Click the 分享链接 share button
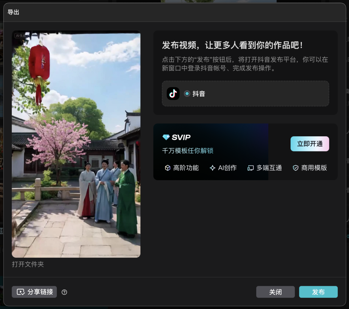The image size is (349, 309). tap(34, 292)
